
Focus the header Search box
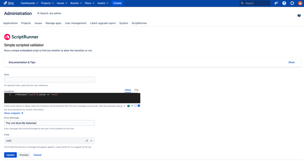(255, 3)
